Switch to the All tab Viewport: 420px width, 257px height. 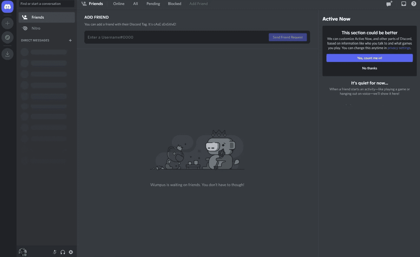[135, 4]
